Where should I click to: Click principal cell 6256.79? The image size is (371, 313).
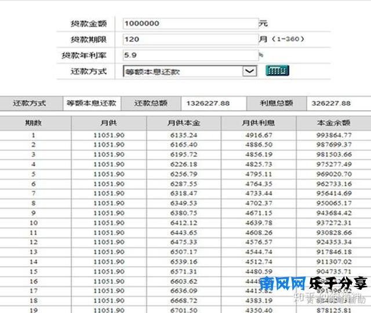click(184, 174)
